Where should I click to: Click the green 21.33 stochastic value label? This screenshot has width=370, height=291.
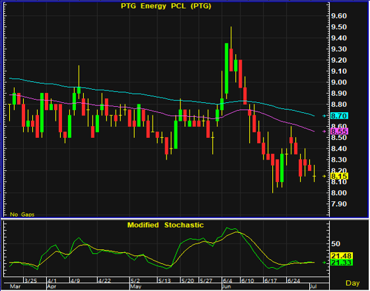[x=342, y=263]
